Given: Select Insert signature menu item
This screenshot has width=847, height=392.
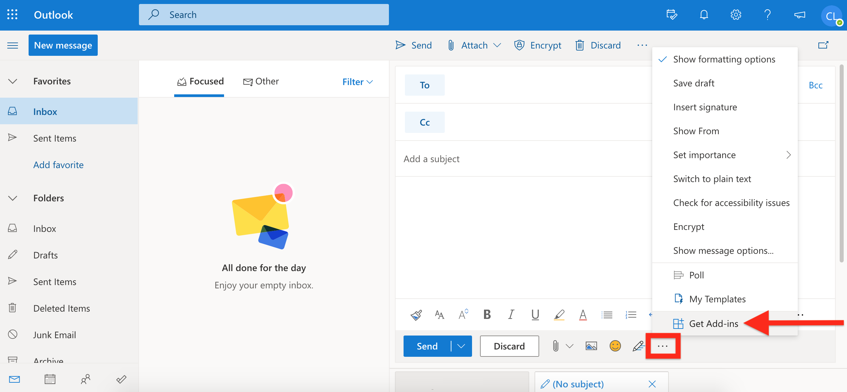Looking at the screenshot, I should coord(705,107).
